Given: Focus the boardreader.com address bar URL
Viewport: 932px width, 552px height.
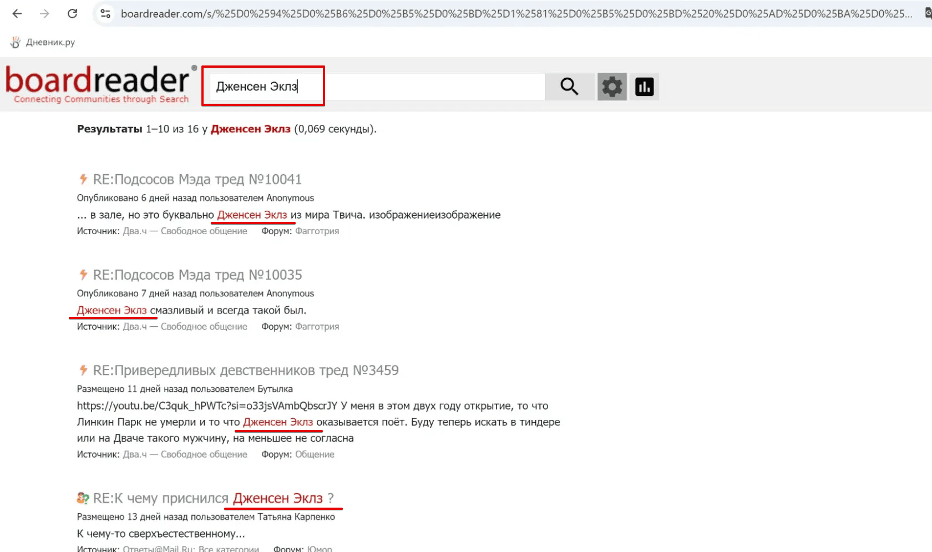Looking at the screenshot, I should pos(516,14).
